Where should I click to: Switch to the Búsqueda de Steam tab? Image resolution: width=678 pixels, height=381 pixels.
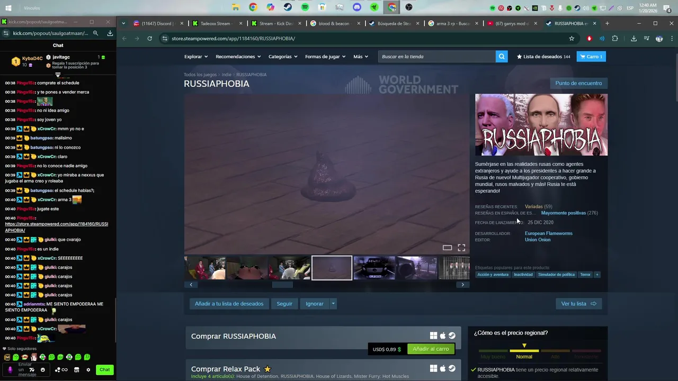395,23
